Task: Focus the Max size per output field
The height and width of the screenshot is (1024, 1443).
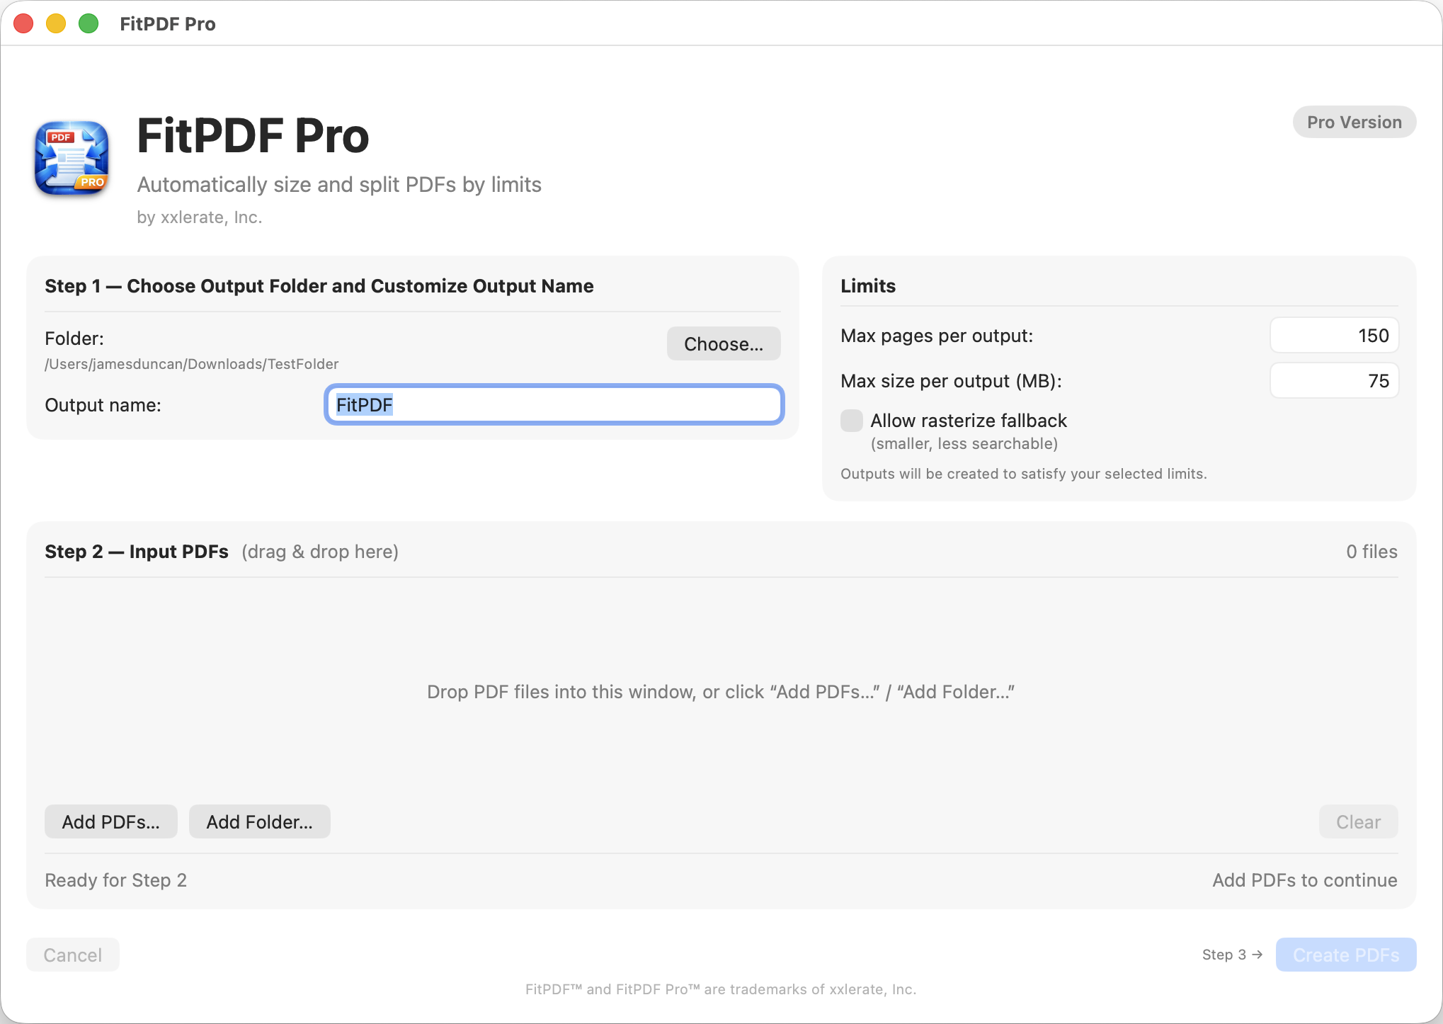Action: (1334, 381)
